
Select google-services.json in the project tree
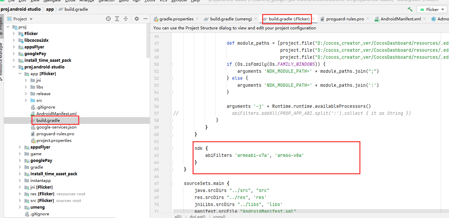(x=57, y=127)
